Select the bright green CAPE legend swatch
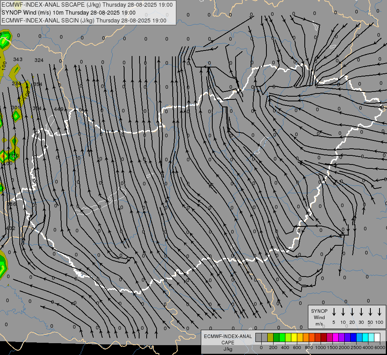The image size is (387, 355). [x=282, y=338]
